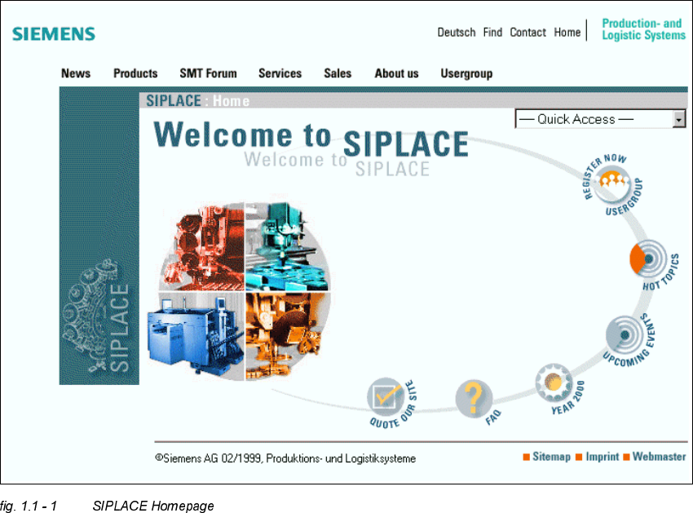Go to the Home link at top
The image size is (693, 513).
(x=567, y=33)
